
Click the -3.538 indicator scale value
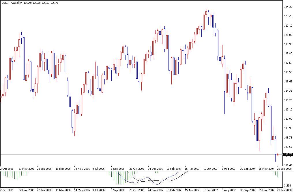pos(289,183)
